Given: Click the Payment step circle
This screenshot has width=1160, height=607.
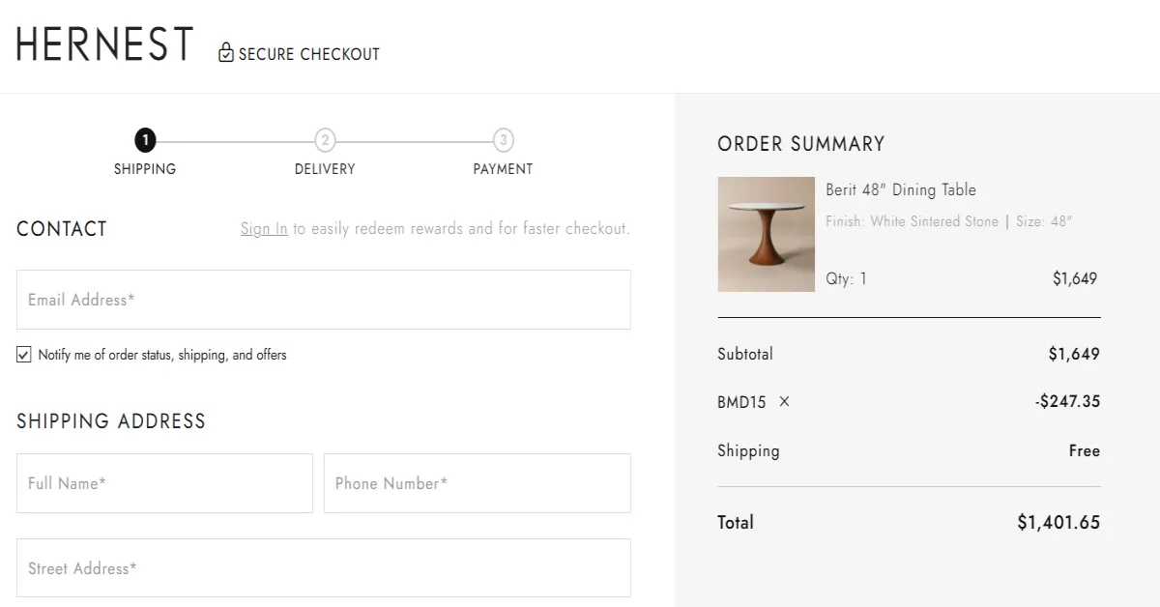Looking at the screenshot, I should pos(503,140).
